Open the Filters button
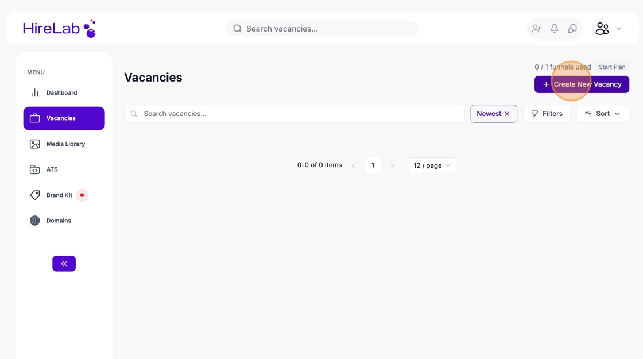 (x=547, y=114)
